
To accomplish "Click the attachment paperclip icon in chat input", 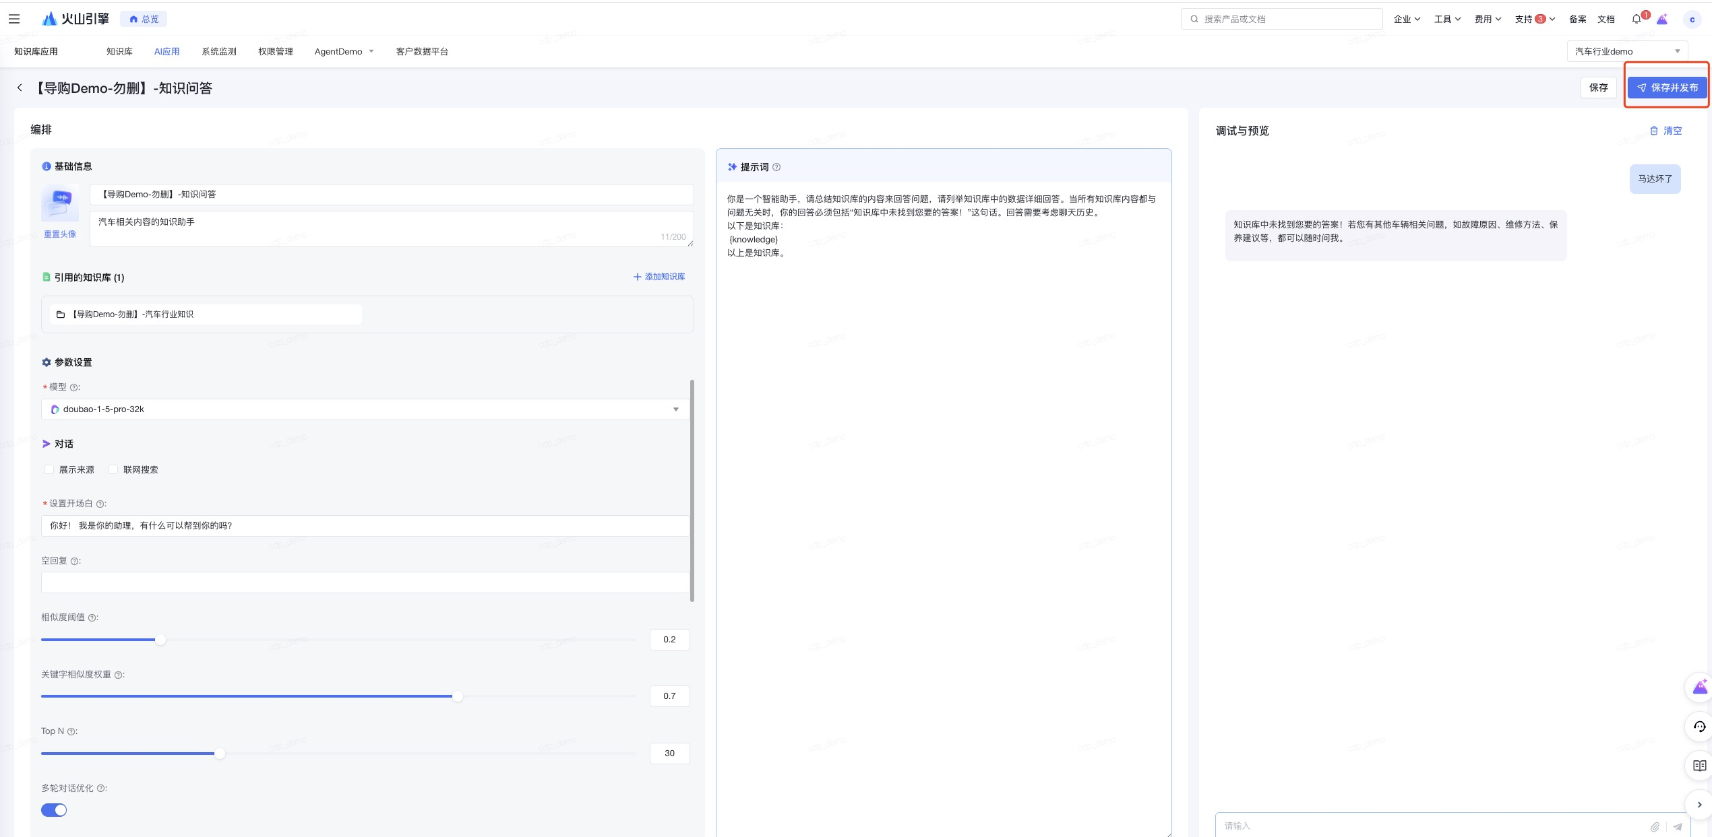I will point(1655,826).
